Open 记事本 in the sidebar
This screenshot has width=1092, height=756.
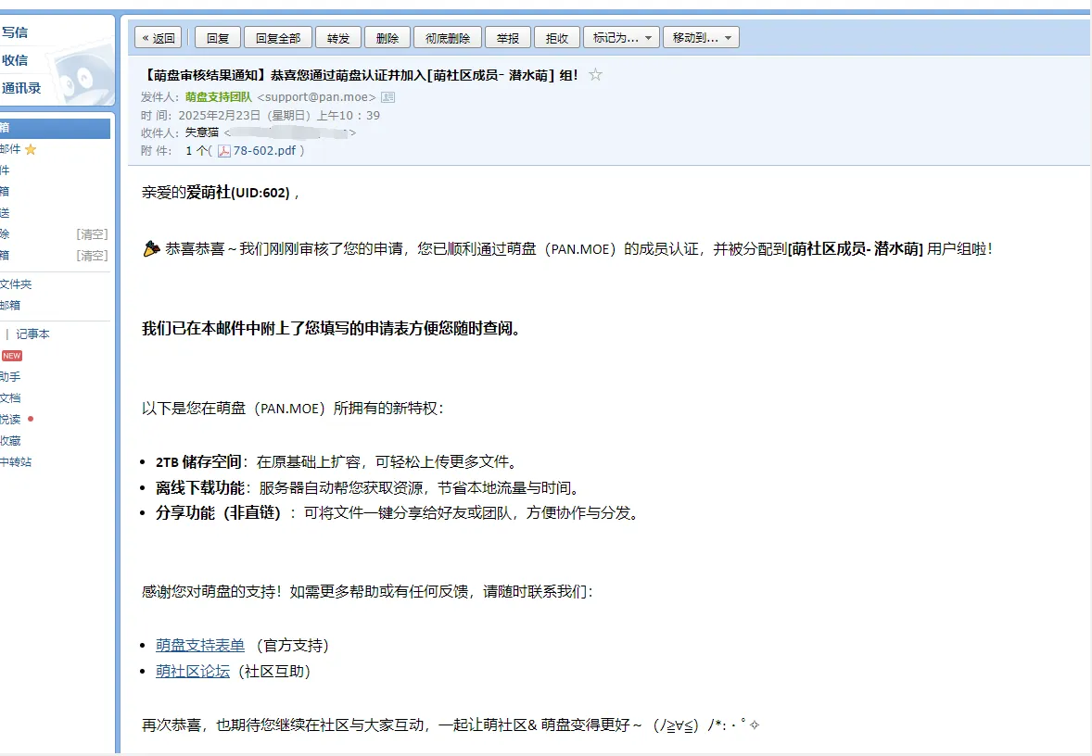tap(33, 334)
